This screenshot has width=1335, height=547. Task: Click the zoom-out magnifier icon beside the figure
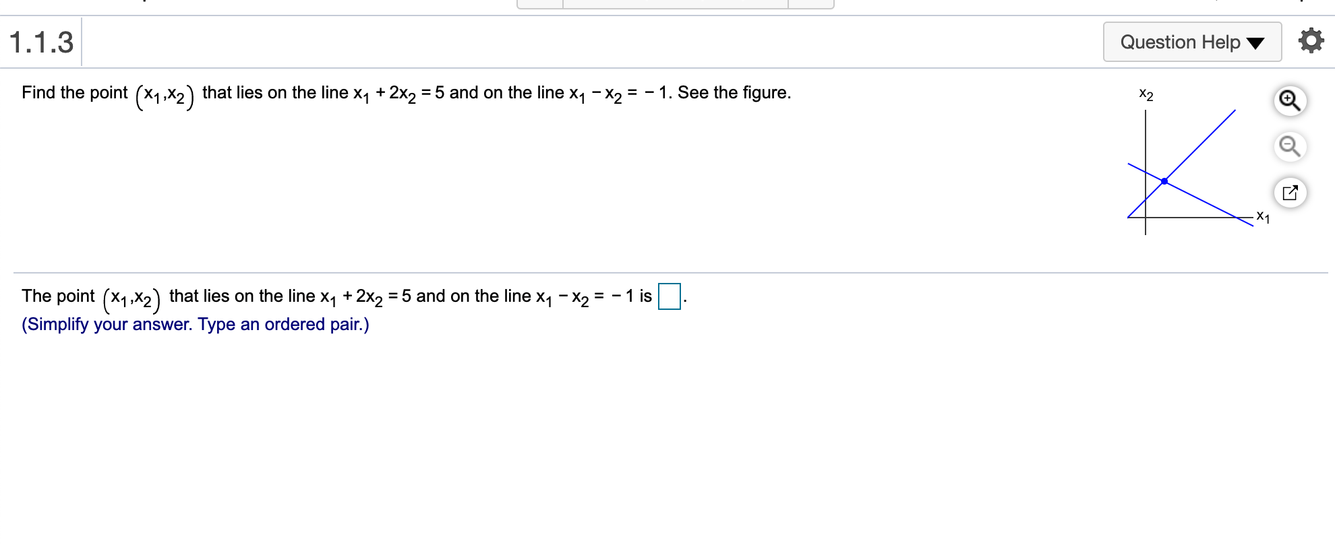click(x=1288, y=147)
